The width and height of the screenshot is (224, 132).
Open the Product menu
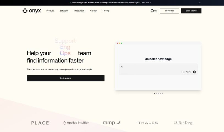pyautogui.click(x=50, y=11)
